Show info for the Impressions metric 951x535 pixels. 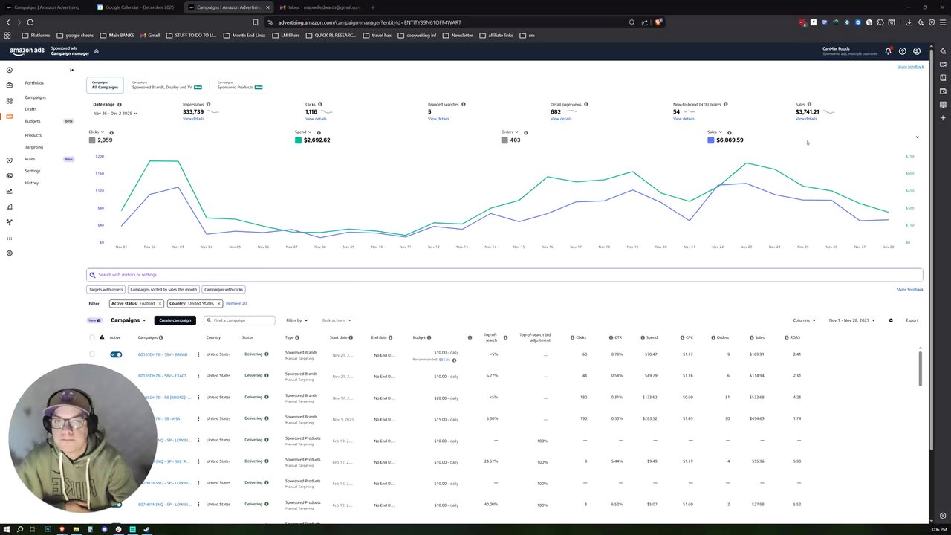click(208, 104)
